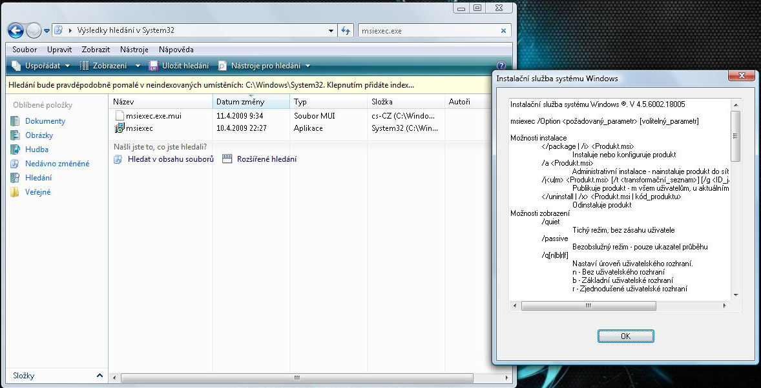761x388 pixels.
Task: Open Dokumenty in favorite links
Action: [45, 121]
